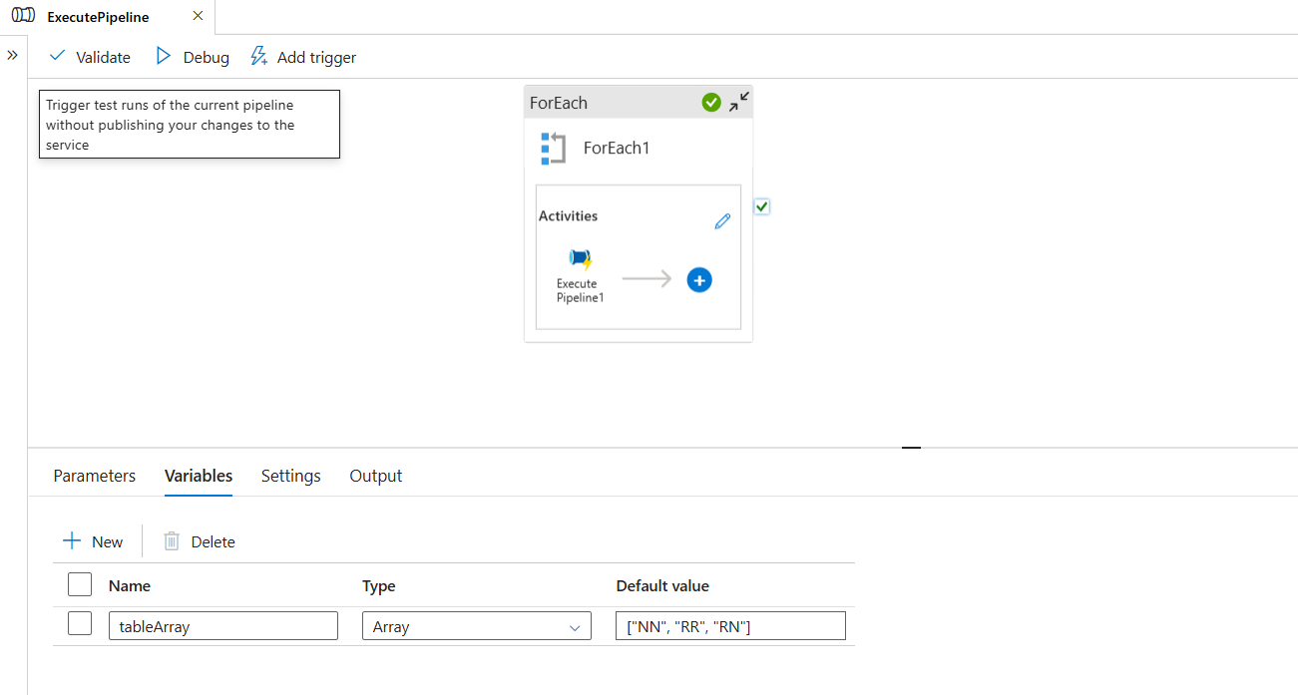Create a new variable with New
This screenshot has width=1298, height=695.
pyautogui.click(x=93, y=541)
